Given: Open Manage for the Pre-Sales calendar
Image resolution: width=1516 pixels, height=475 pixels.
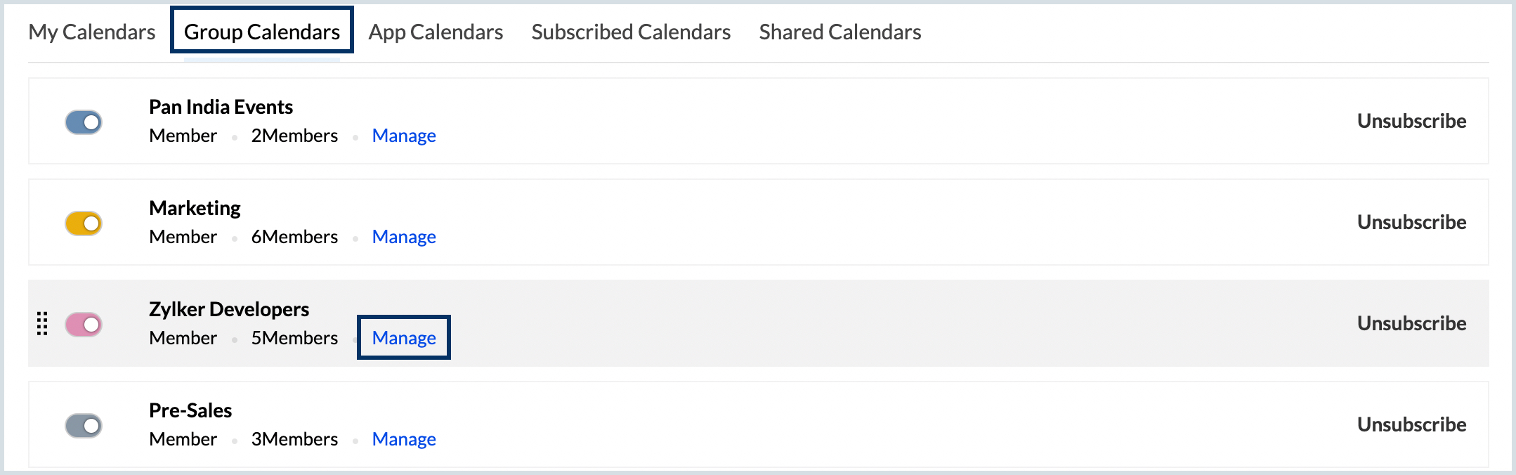Looking at the screenshot, I should pos(404,439).
